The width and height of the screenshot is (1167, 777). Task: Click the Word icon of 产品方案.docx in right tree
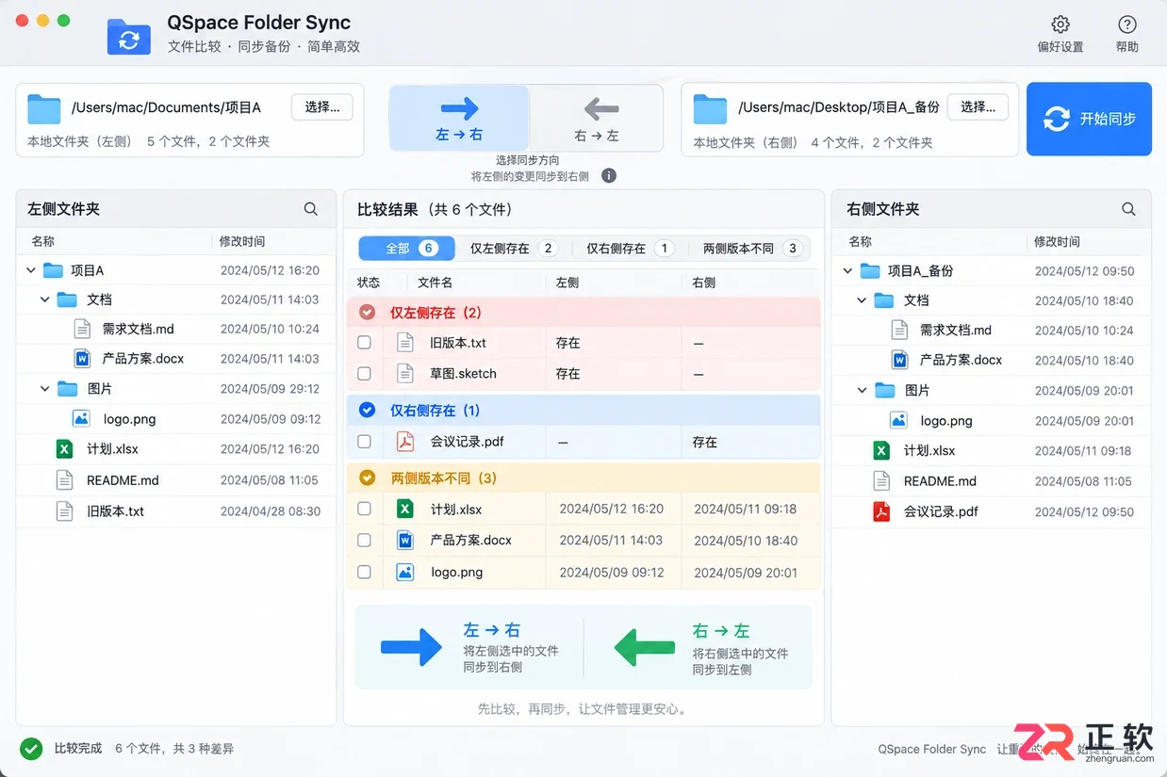tap(899, 360)
